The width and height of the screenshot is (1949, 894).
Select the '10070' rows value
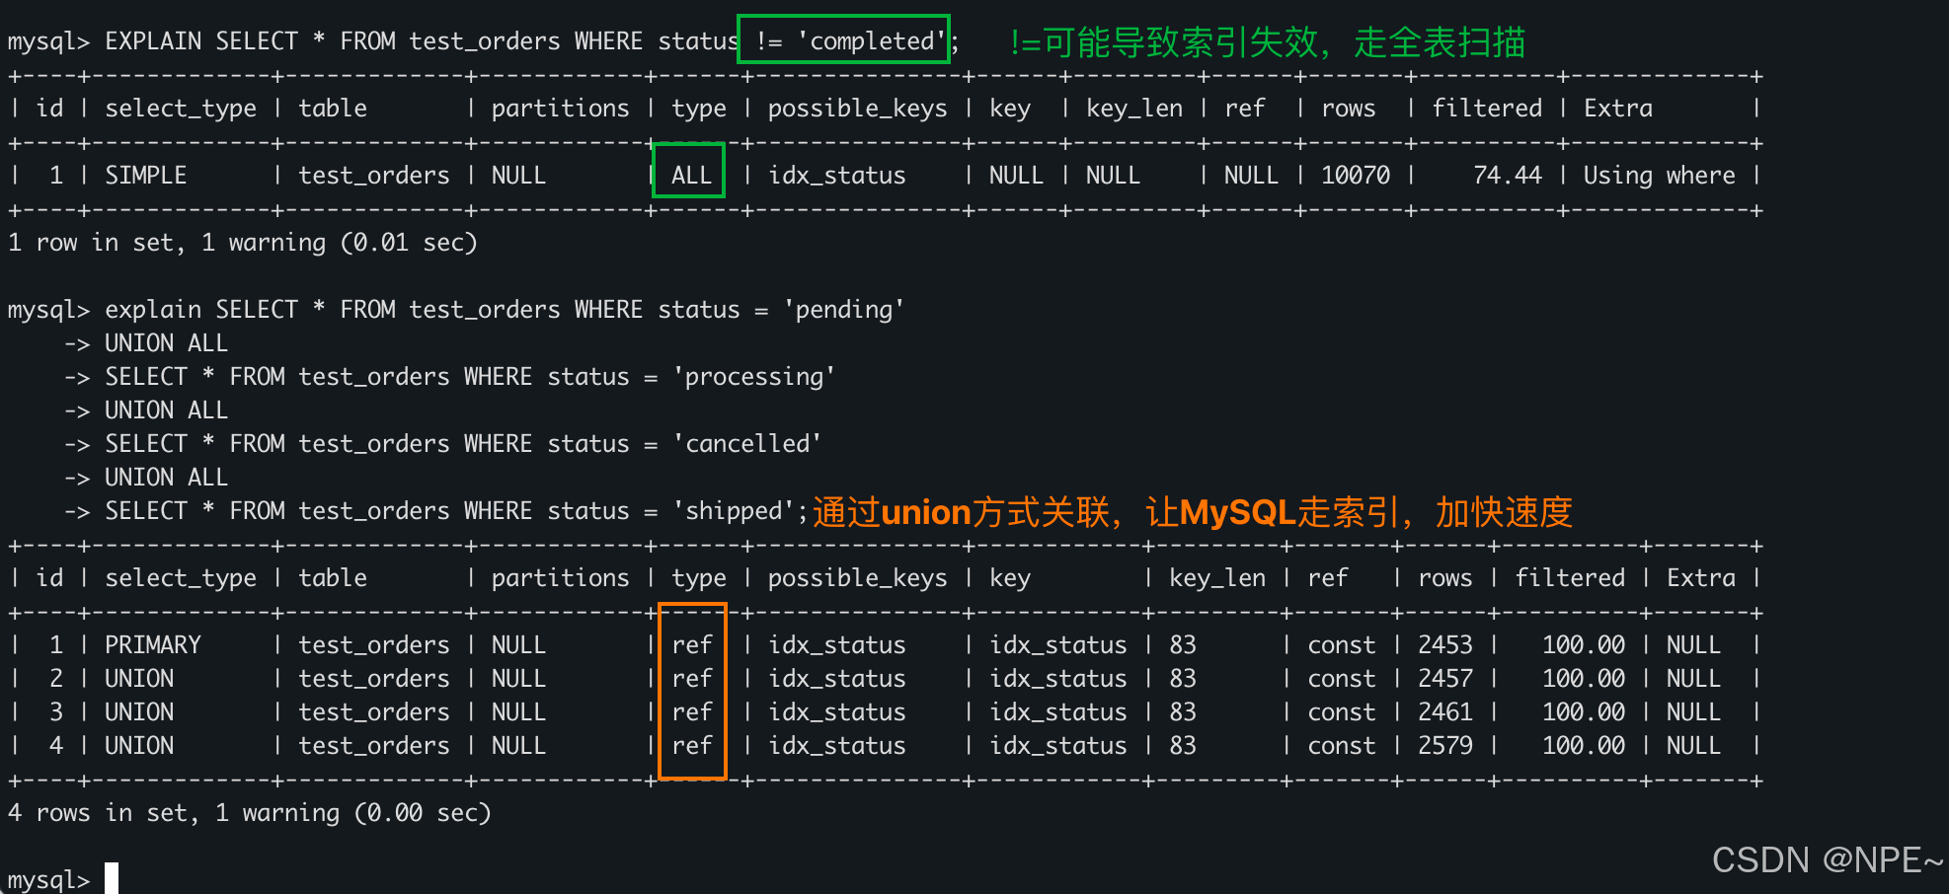1356,176
